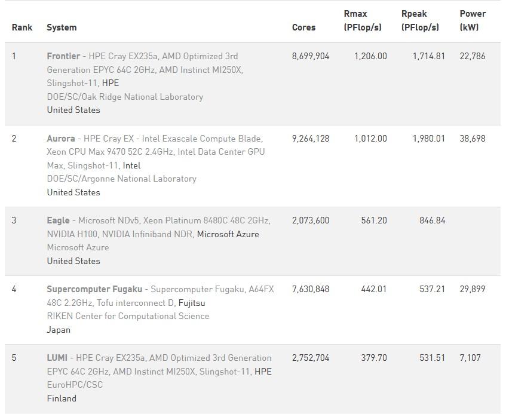Click the Rank column header
Image resolution: width=506 pixels, height=414 pixels.
[x=22, y=27]
